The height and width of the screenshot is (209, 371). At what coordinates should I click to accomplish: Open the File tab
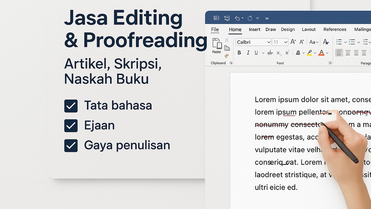(215, 30)
